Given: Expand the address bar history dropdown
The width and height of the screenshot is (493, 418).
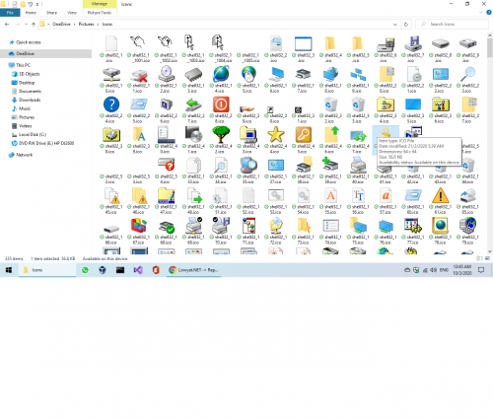Looking at the screenshot, I should coord(395,25).
